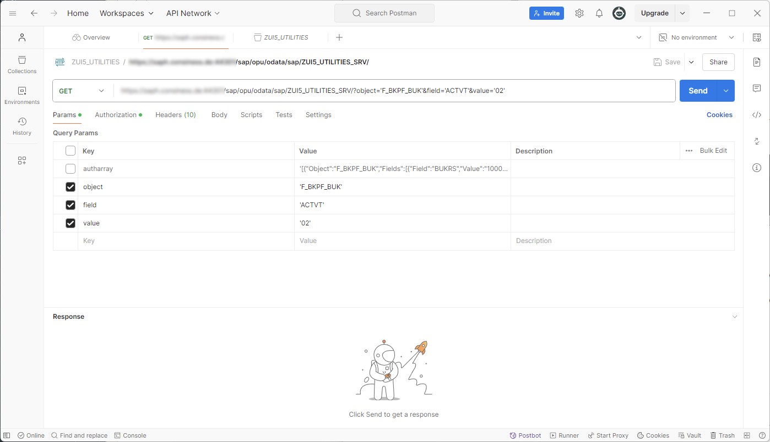770x442 pixels.
Task: Click the Invite button
Action: 546,13
